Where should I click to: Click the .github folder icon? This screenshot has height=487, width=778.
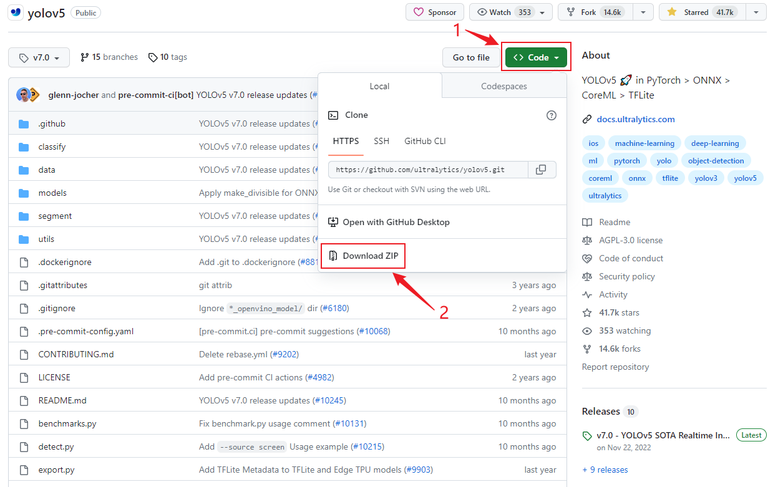click(x=24, y=123)
